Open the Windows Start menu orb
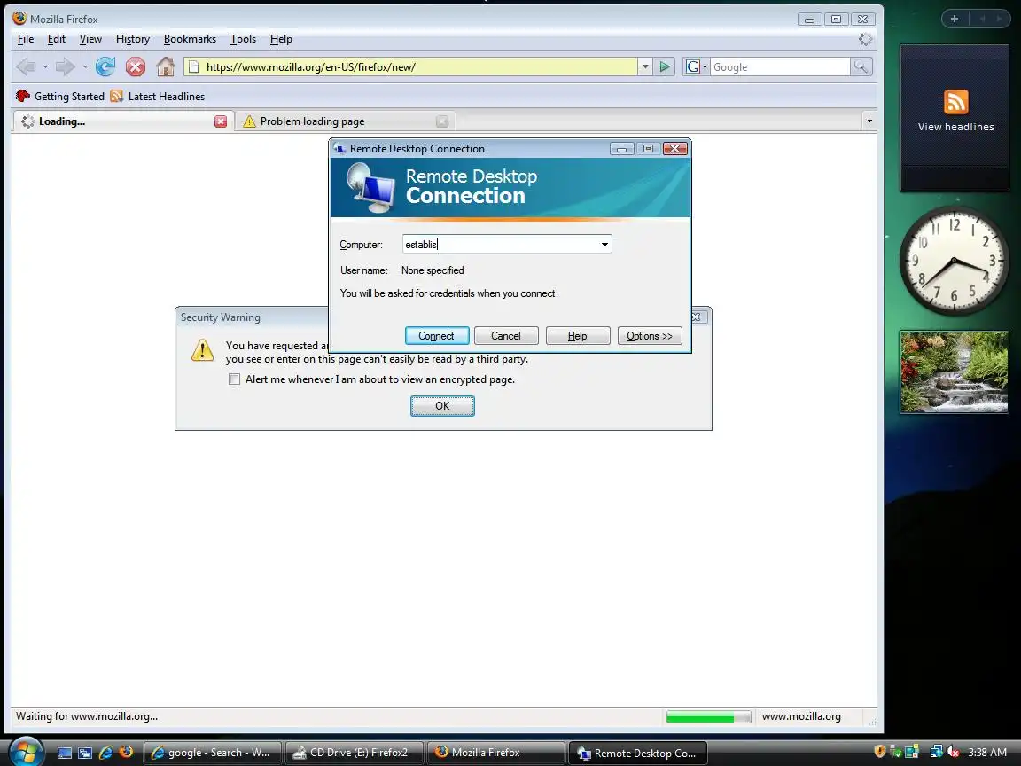The width and height of the screenshot is (1021, 766). 26,751
